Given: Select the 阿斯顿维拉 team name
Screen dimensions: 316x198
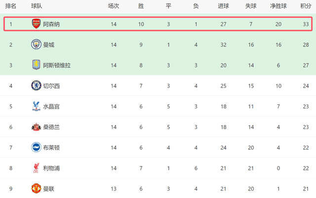Looking at the screenshot, I should [57, 65].
